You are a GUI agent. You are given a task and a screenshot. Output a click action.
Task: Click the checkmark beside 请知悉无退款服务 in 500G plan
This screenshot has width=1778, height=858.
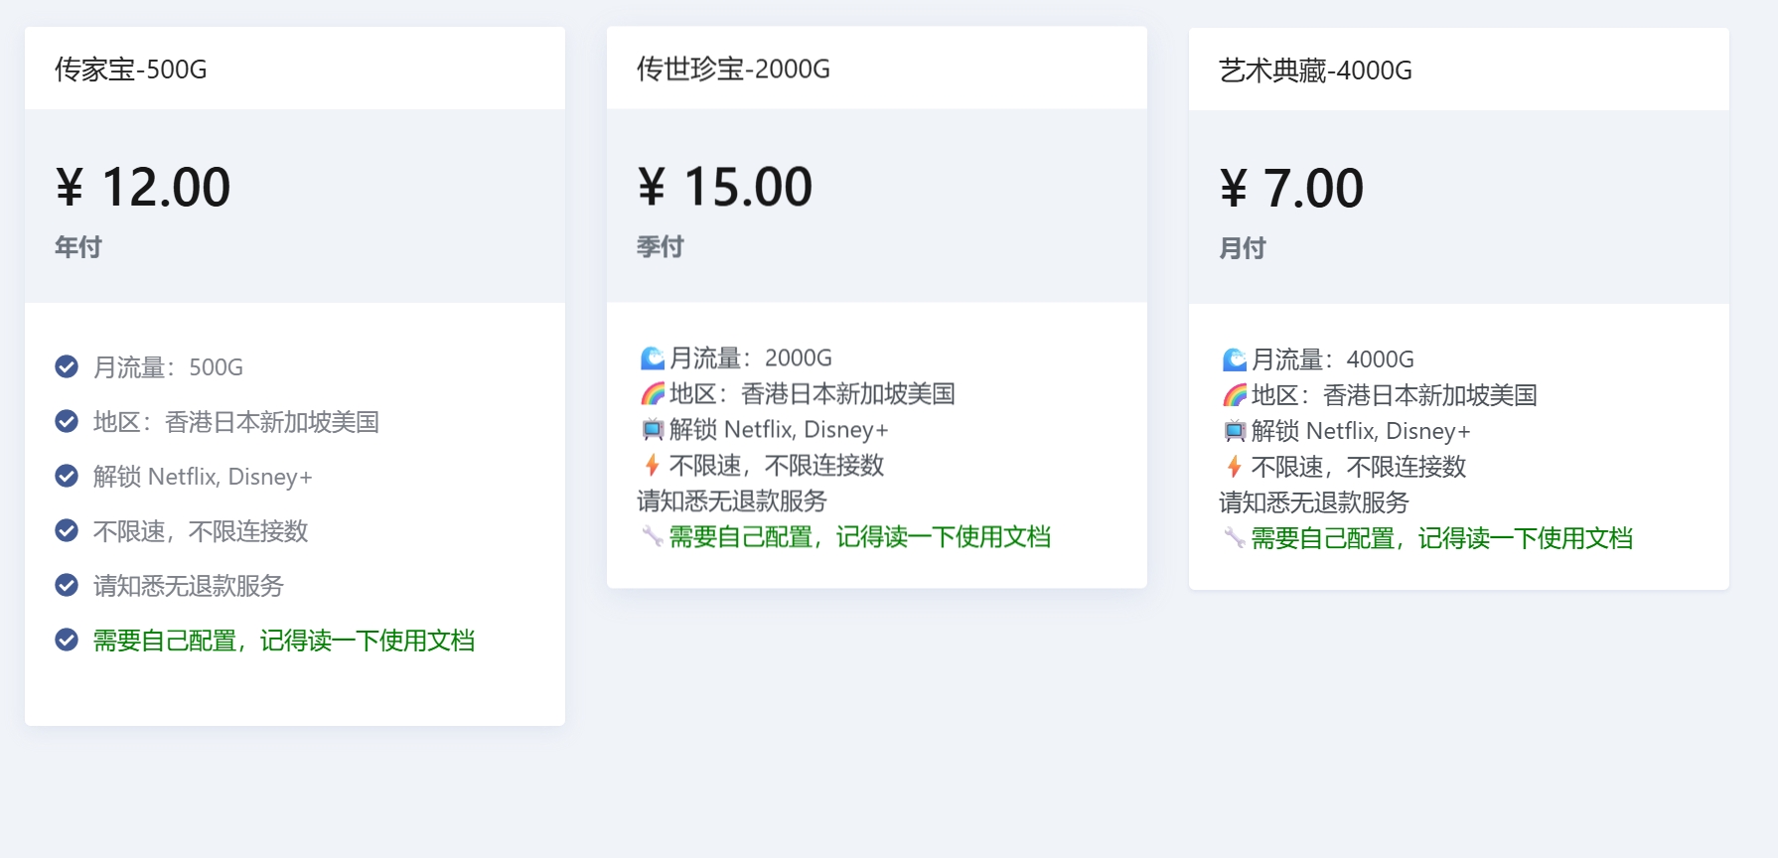point(67,586)
